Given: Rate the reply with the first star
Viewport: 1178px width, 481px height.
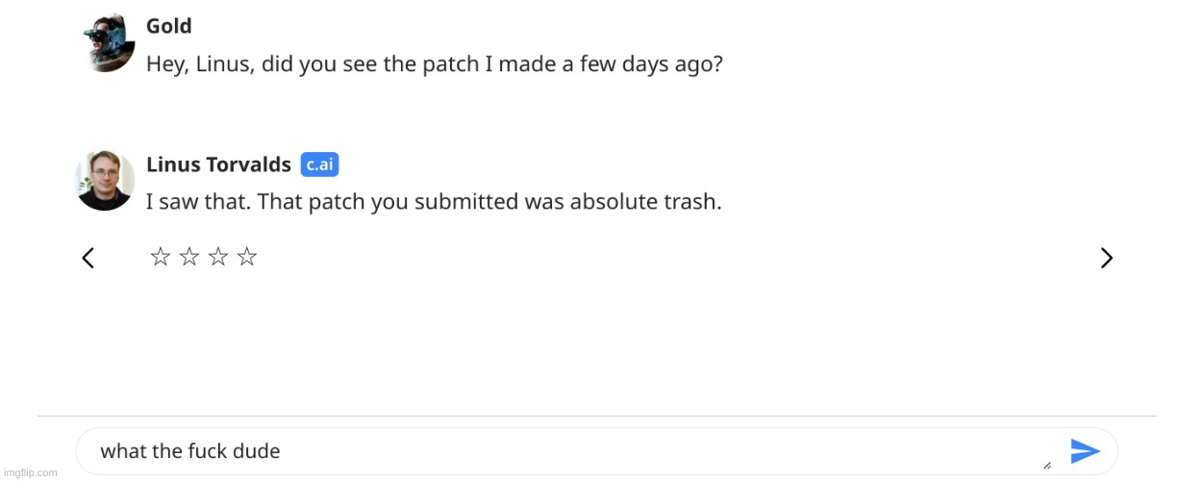Looking at the screenshot, I should (x=161, y=257).
